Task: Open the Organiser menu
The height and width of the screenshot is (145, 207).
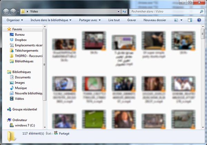Action: (15, 20)
